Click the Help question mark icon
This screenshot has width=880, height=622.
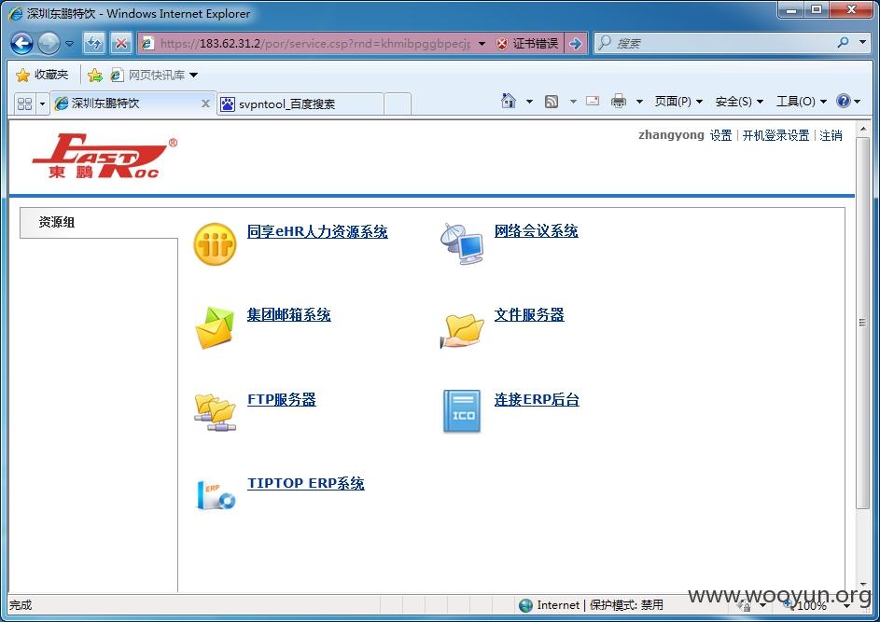tap(844, 101)
